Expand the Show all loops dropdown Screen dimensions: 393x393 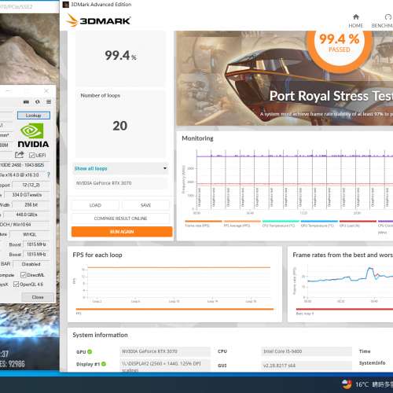[121, 168]
